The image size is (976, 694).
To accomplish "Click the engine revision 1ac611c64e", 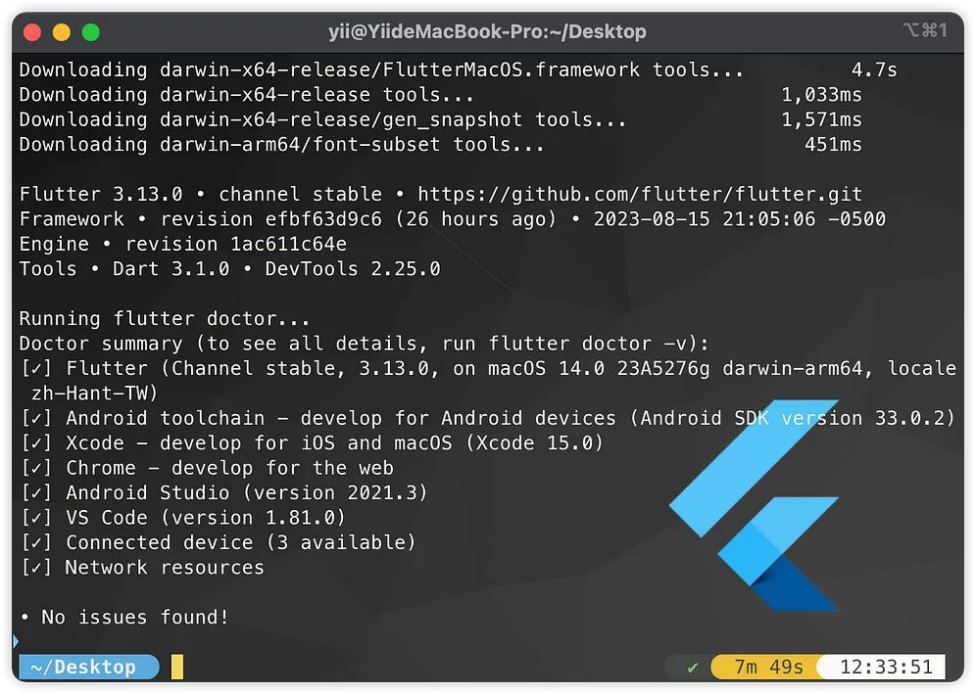I will 289,244.
